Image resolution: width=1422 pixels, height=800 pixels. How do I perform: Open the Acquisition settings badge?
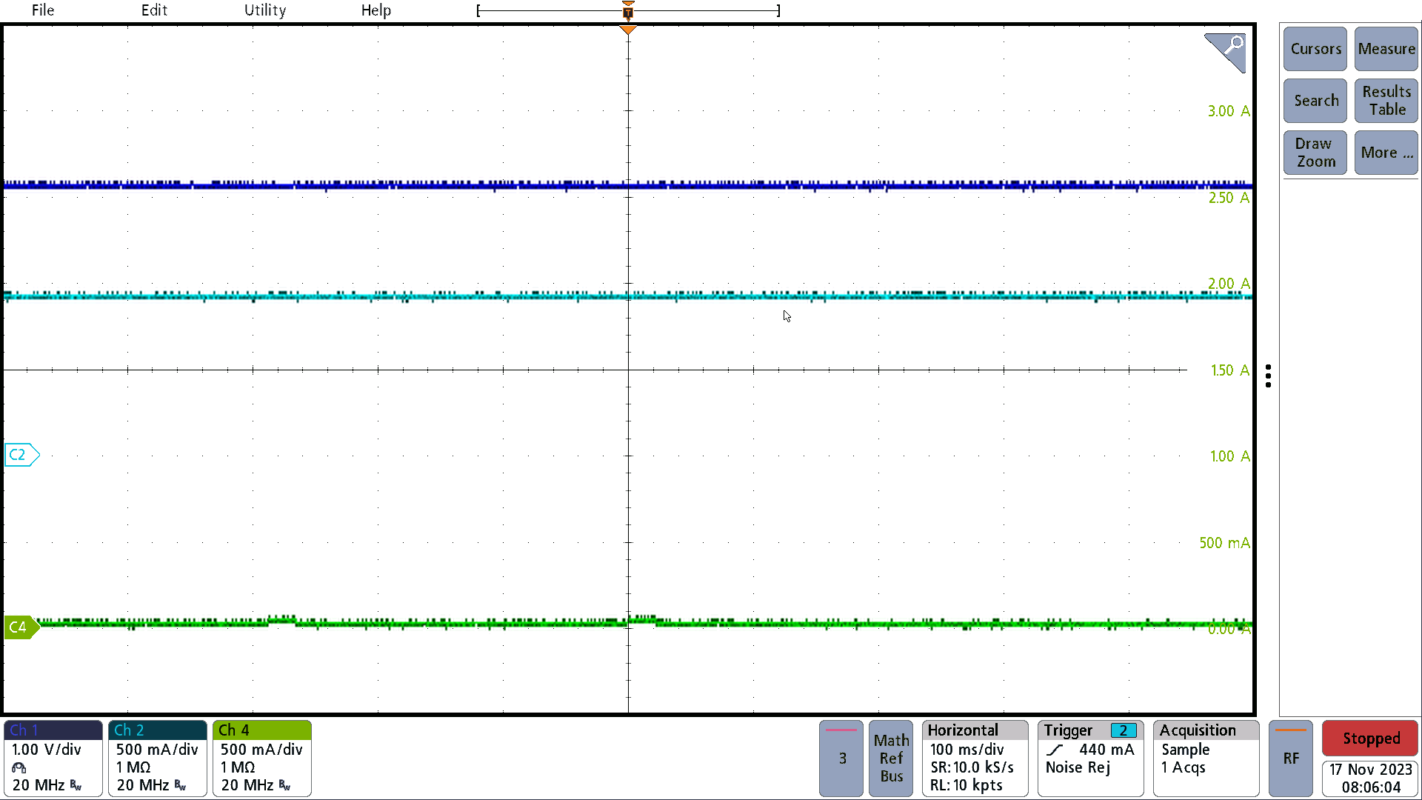[1206, 759]
